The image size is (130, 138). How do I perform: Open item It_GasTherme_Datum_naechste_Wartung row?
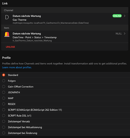tap(65, 37)
